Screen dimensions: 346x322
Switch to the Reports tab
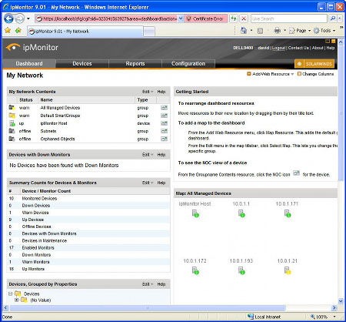coord(135,64)
